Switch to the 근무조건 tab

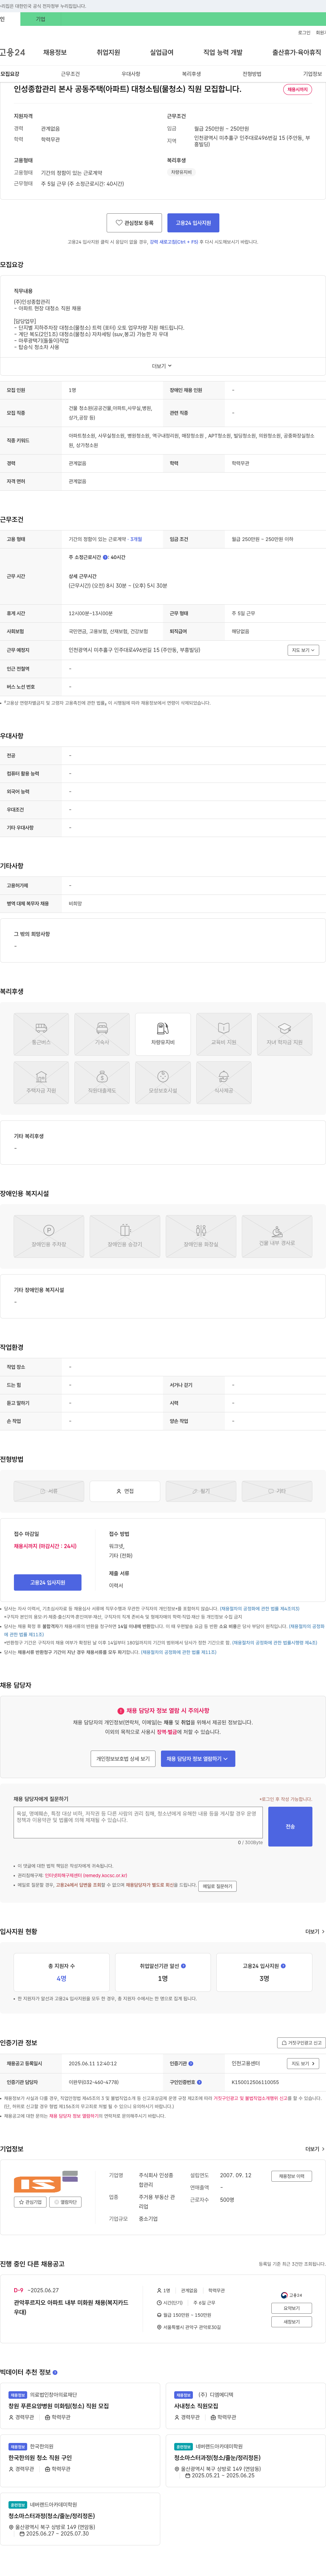coord(70,74)
